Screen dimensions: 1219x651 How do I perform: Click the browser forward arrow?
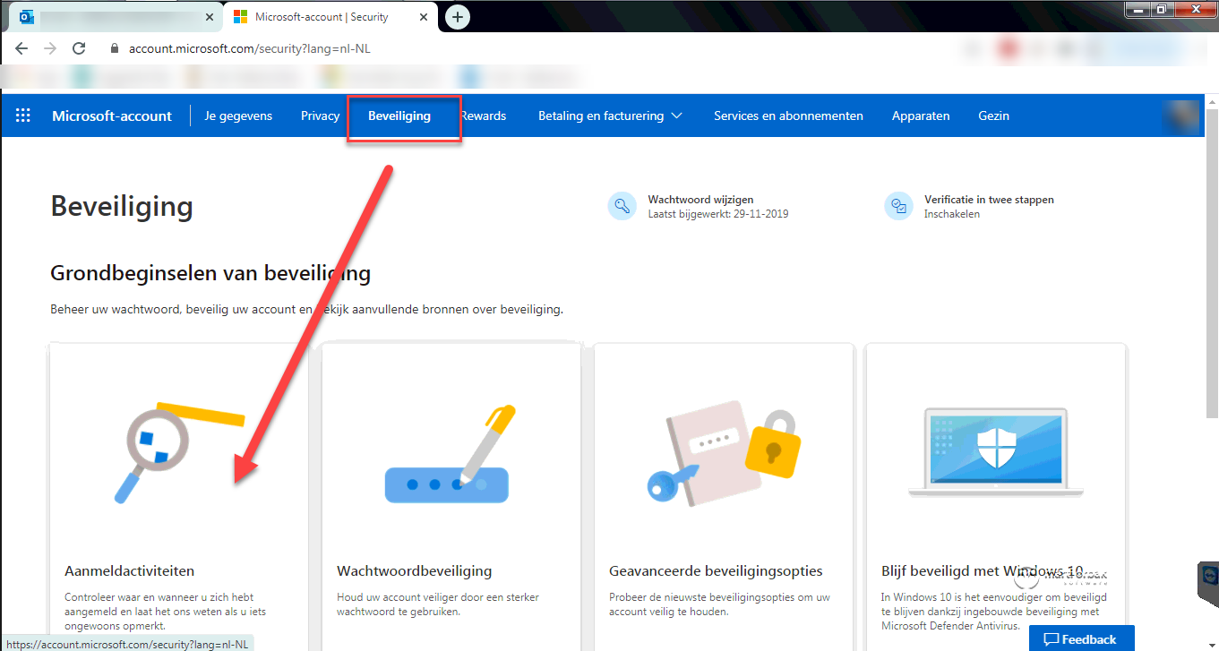click(x=50, y=48)
